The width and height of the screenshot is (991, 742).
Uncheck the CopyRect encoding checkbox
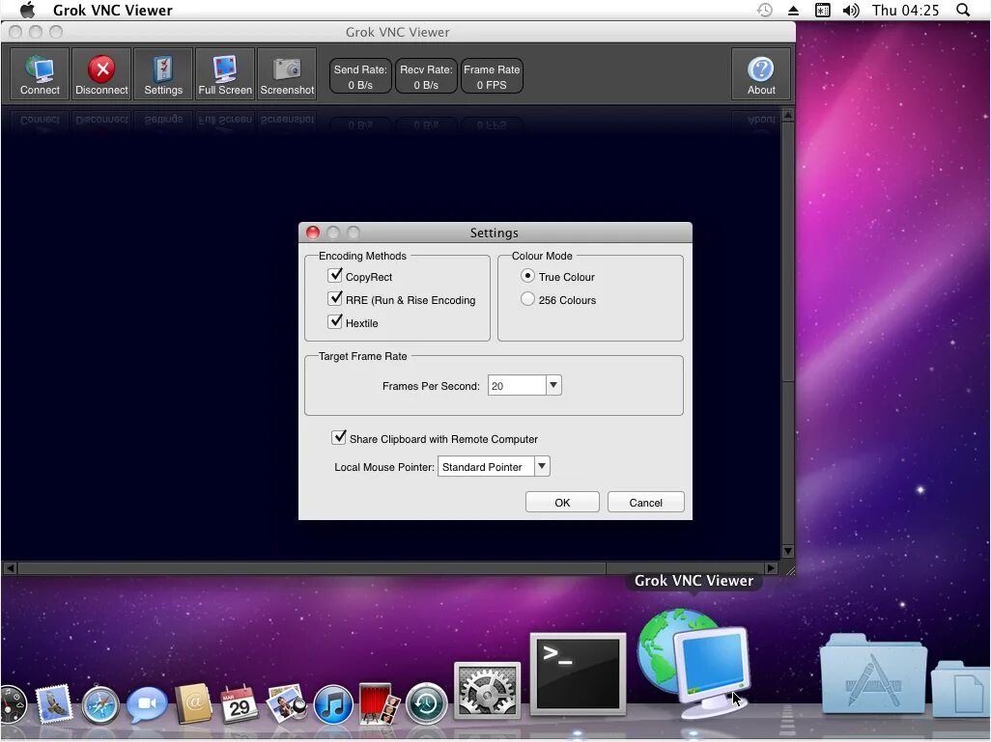tap(335, 276)
